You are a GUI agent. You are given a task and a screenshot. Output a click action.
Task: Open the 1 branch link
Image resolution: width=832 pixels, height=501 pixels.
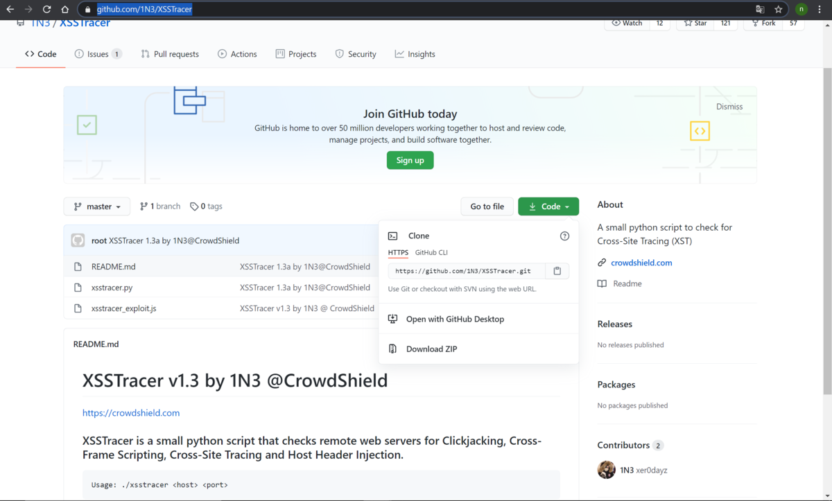coord(160,206)
